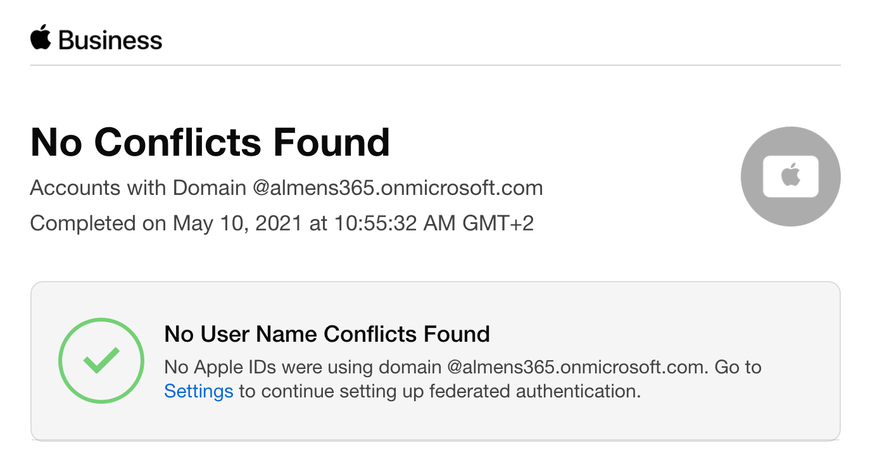Click the "to continue setting up" text
The width and height of the screenshot is (870, 462).
tap(332, 391)
